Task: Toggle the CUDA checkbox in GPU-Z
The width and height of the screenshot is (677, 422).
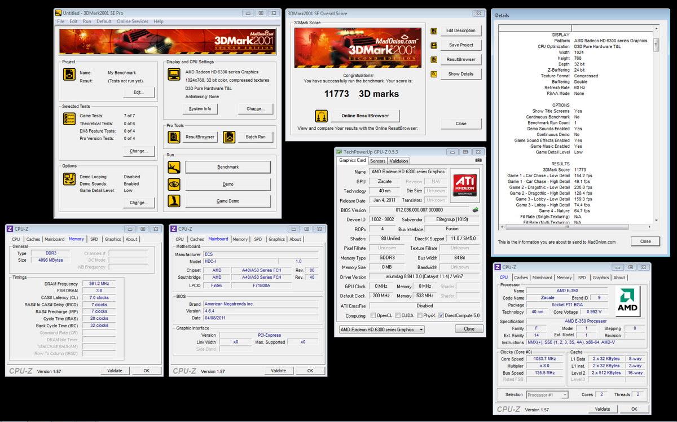Action: click(x=398, y=316)
